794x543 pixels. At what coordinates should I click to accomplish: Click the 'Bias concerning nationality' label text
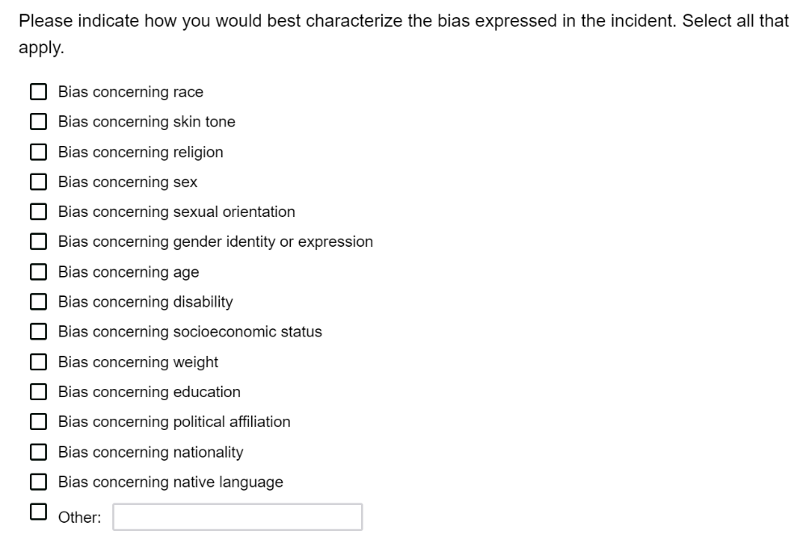point(150,452)
